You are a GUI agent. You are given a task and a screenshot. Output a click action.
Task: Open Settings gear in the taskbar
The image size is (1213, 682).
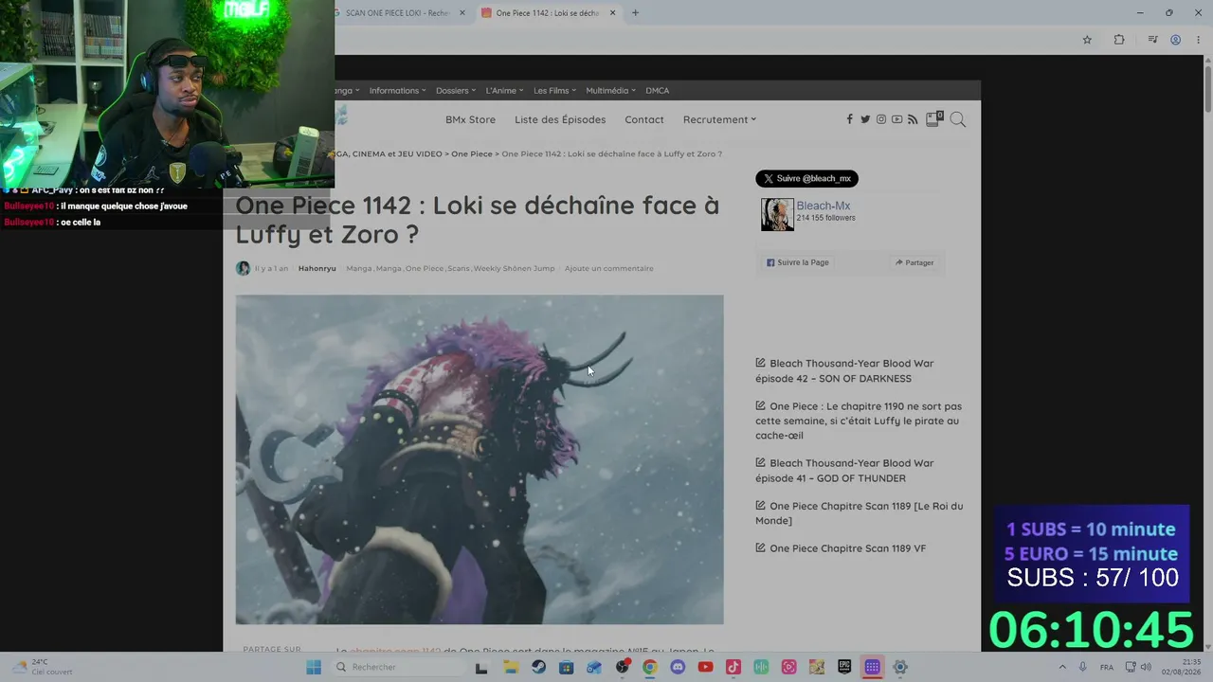pyautogui.click(x=900, y=667)
